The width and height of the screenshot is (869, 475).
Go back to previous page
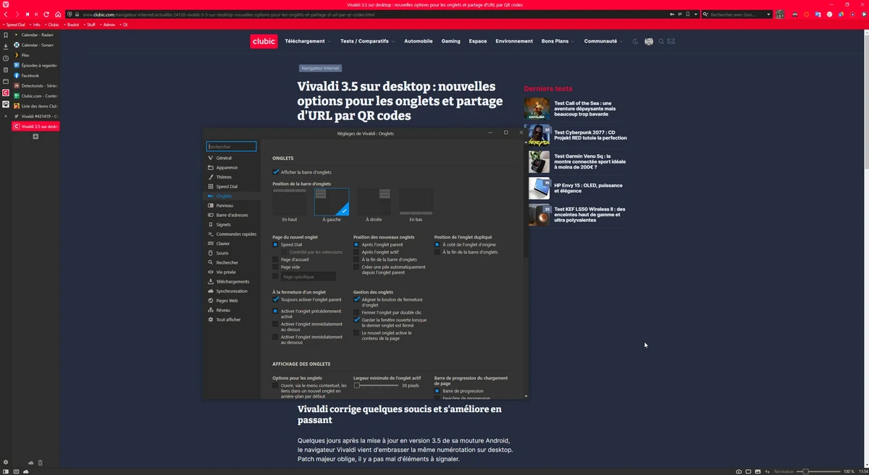point(7,14)
